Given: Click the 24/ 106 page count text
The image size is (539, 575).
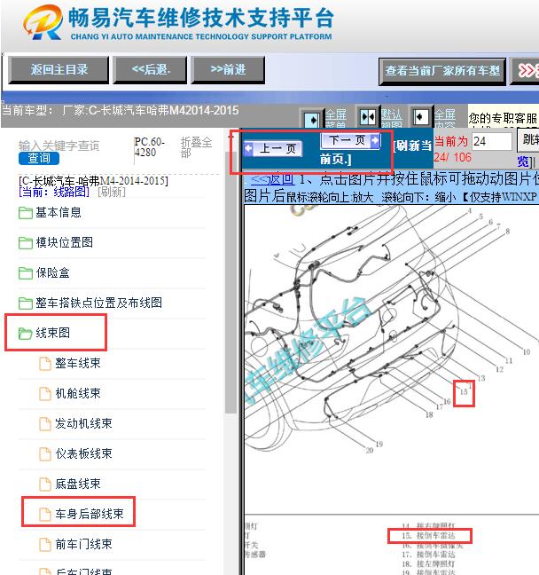Looking at the screenshot, I should coord(452,157).
